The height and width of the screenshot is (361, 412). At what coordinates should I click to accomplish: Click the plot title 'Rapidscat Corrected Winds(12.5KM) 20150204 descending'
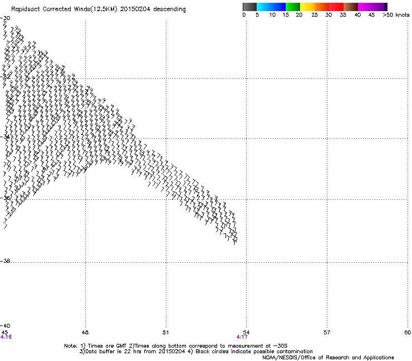(99, 9)
